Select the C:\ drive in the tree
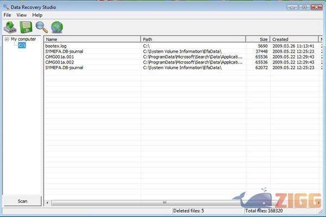The width and height of the screenshot is (326, 217). tap(22, 46)
